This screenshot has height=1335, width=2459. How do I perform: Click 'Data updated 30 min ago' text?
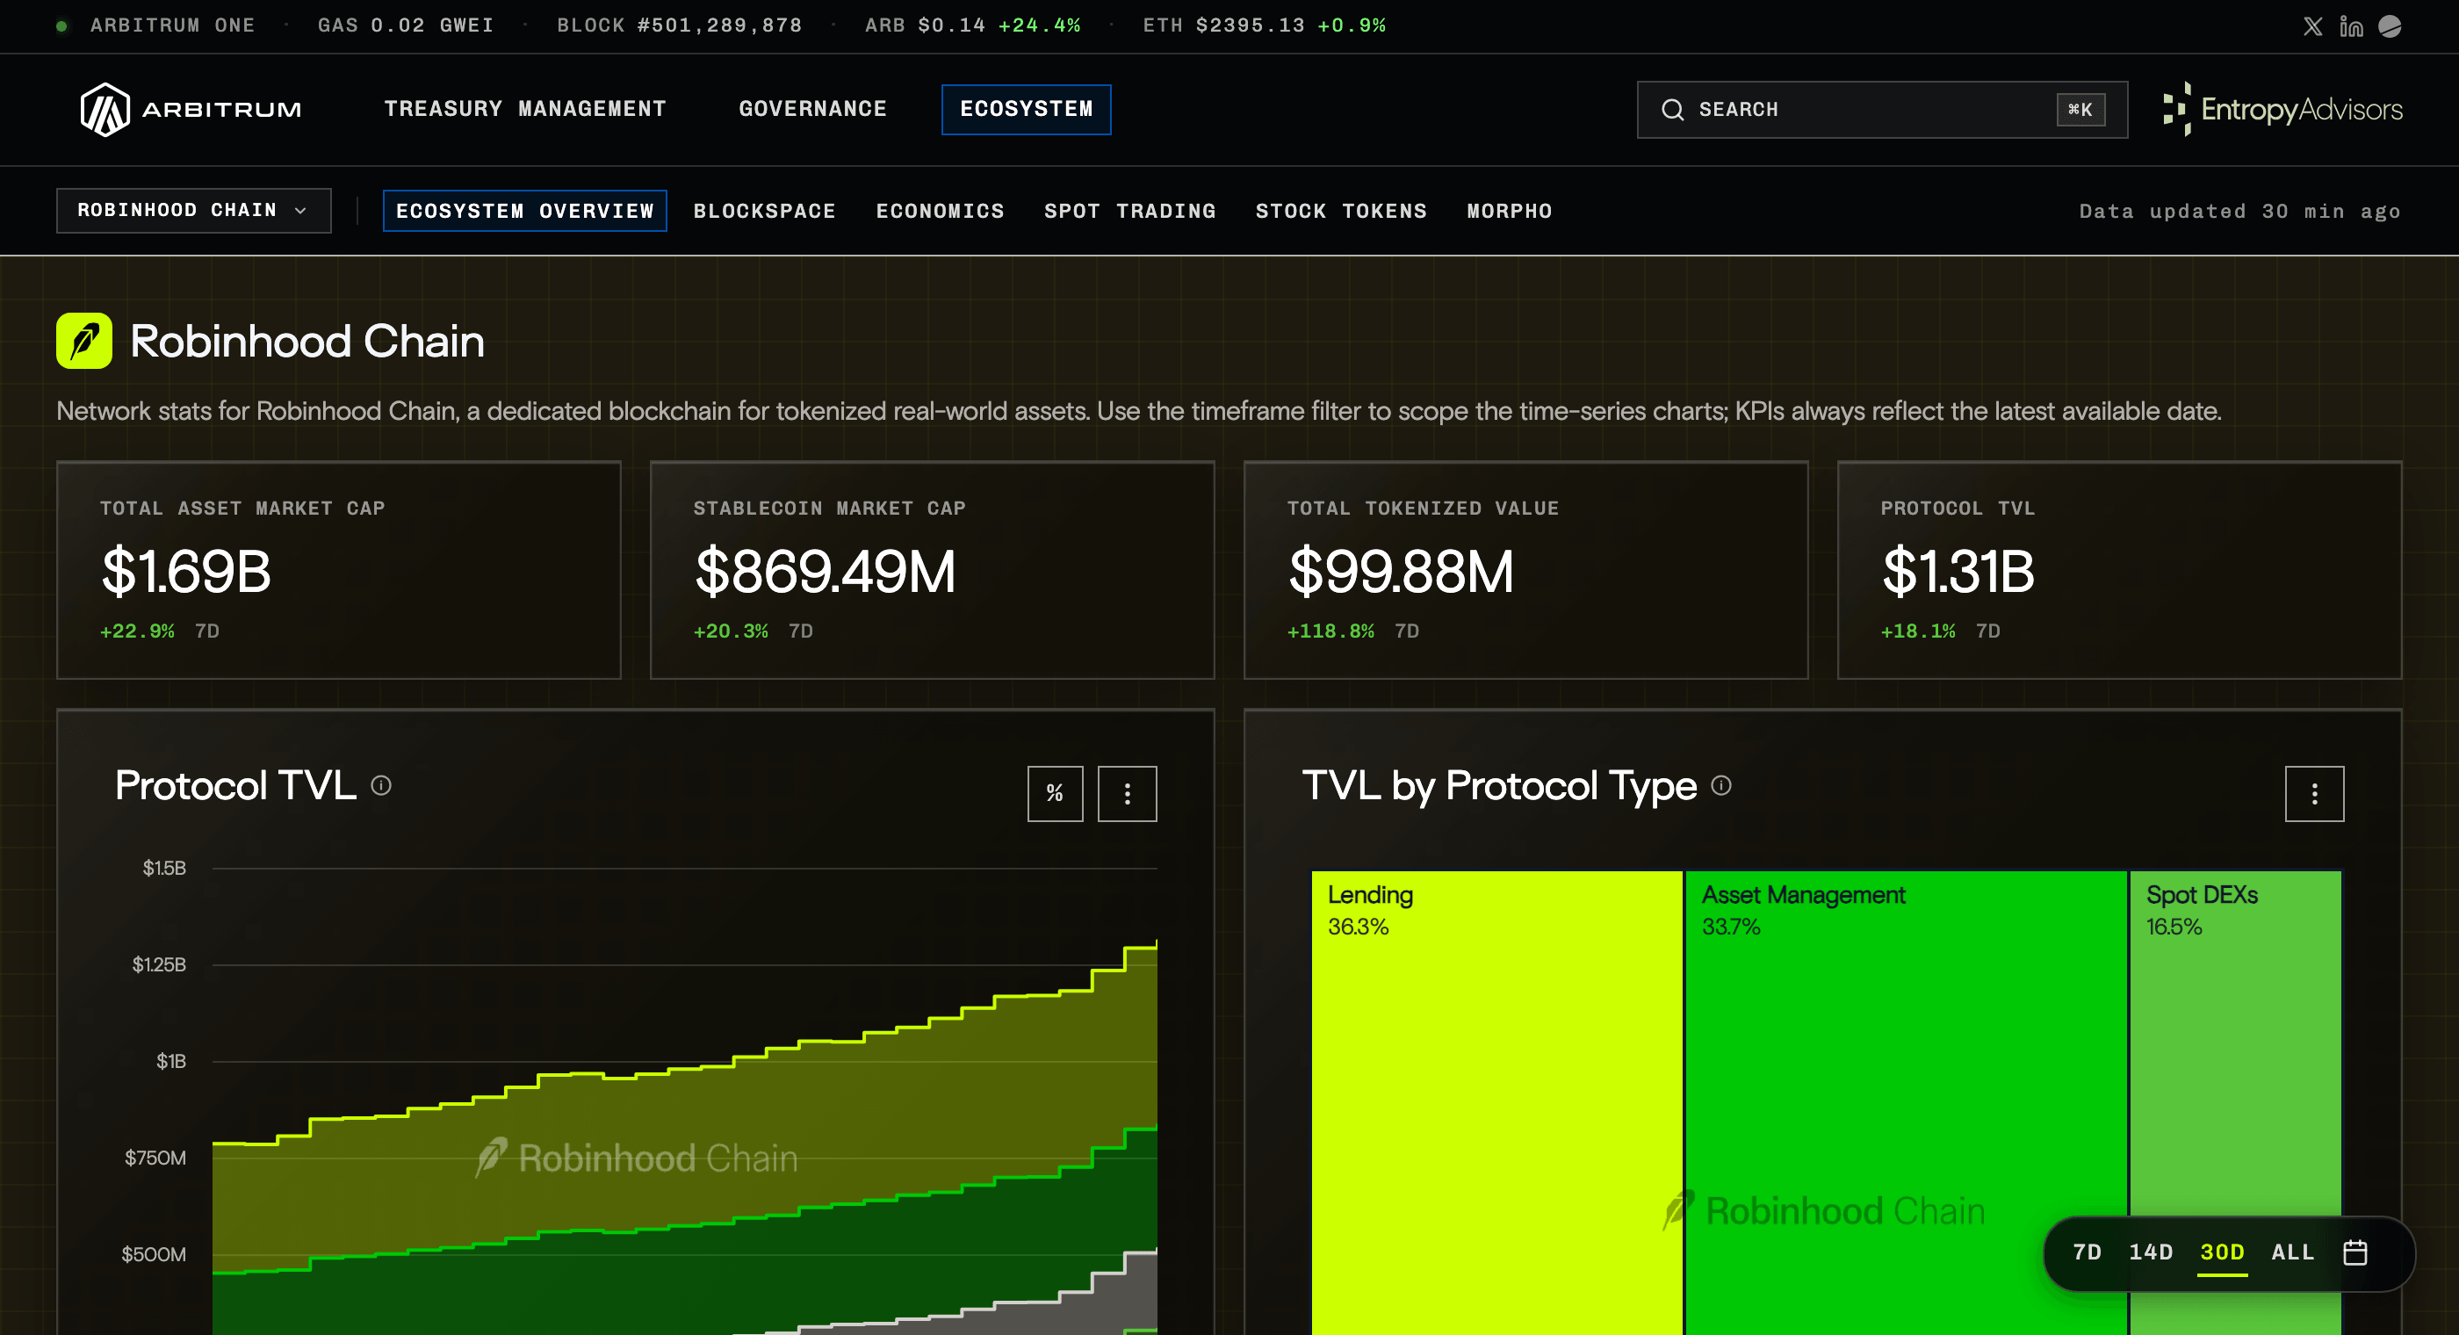pos(2239,211)
